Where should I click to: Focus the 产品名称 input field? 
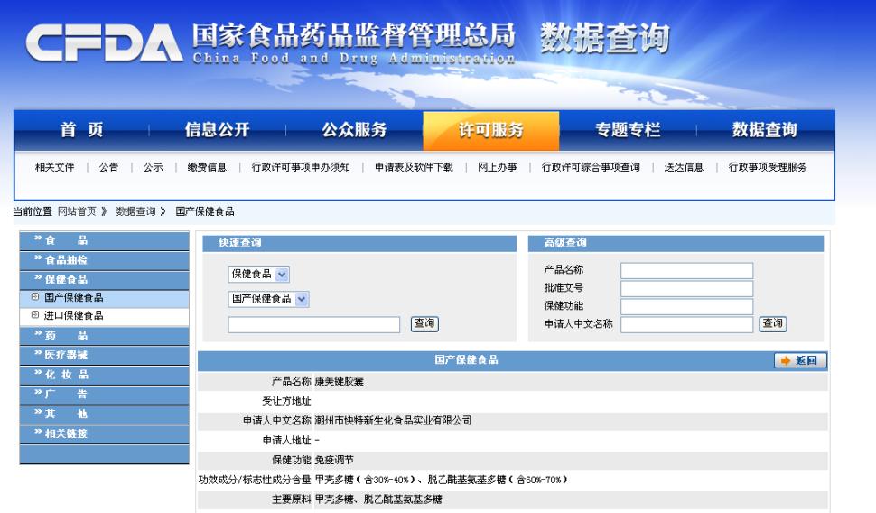(x=686, y=271)
